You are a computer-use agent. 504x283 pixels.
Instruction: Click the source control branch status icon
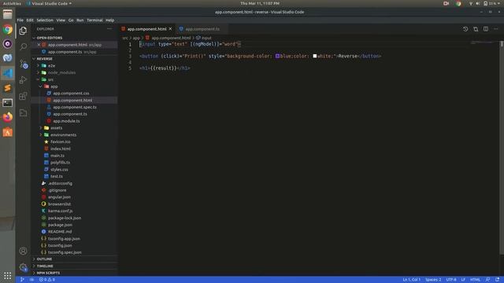(22, 280)
